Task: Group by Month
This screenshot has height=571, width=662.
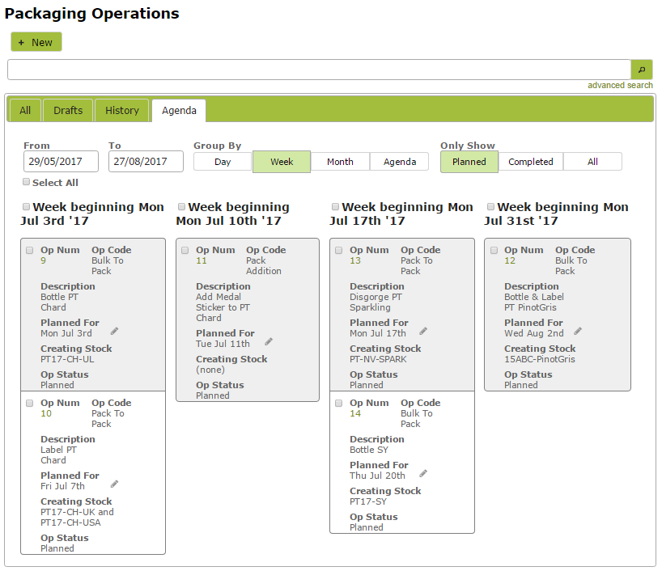Action: click(340, 162)
